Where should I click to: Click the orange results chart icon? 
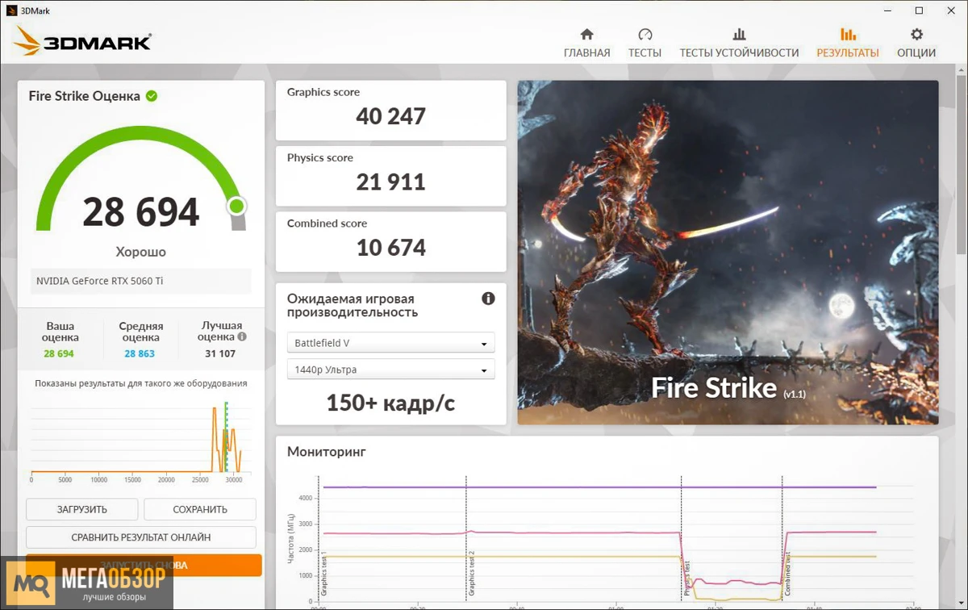848,35
